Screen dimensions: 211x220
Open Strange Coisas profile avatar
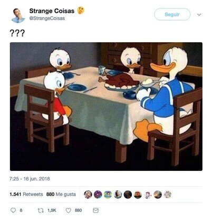click(18, 15)
